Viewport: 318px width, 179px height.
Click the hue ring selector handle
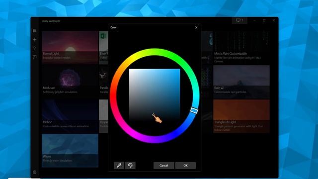pos(194,110)
